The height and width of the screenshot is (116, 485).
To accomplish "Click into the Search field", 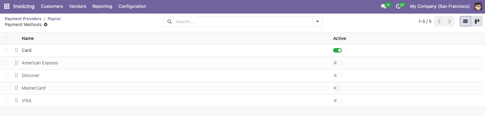I will point(243,22).
